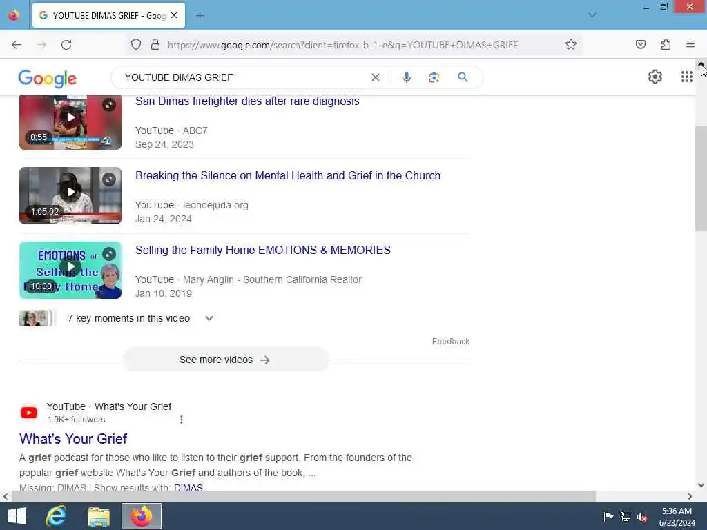List all tabs dropdown arrow

pyautogui.click(x=592, y=15)
